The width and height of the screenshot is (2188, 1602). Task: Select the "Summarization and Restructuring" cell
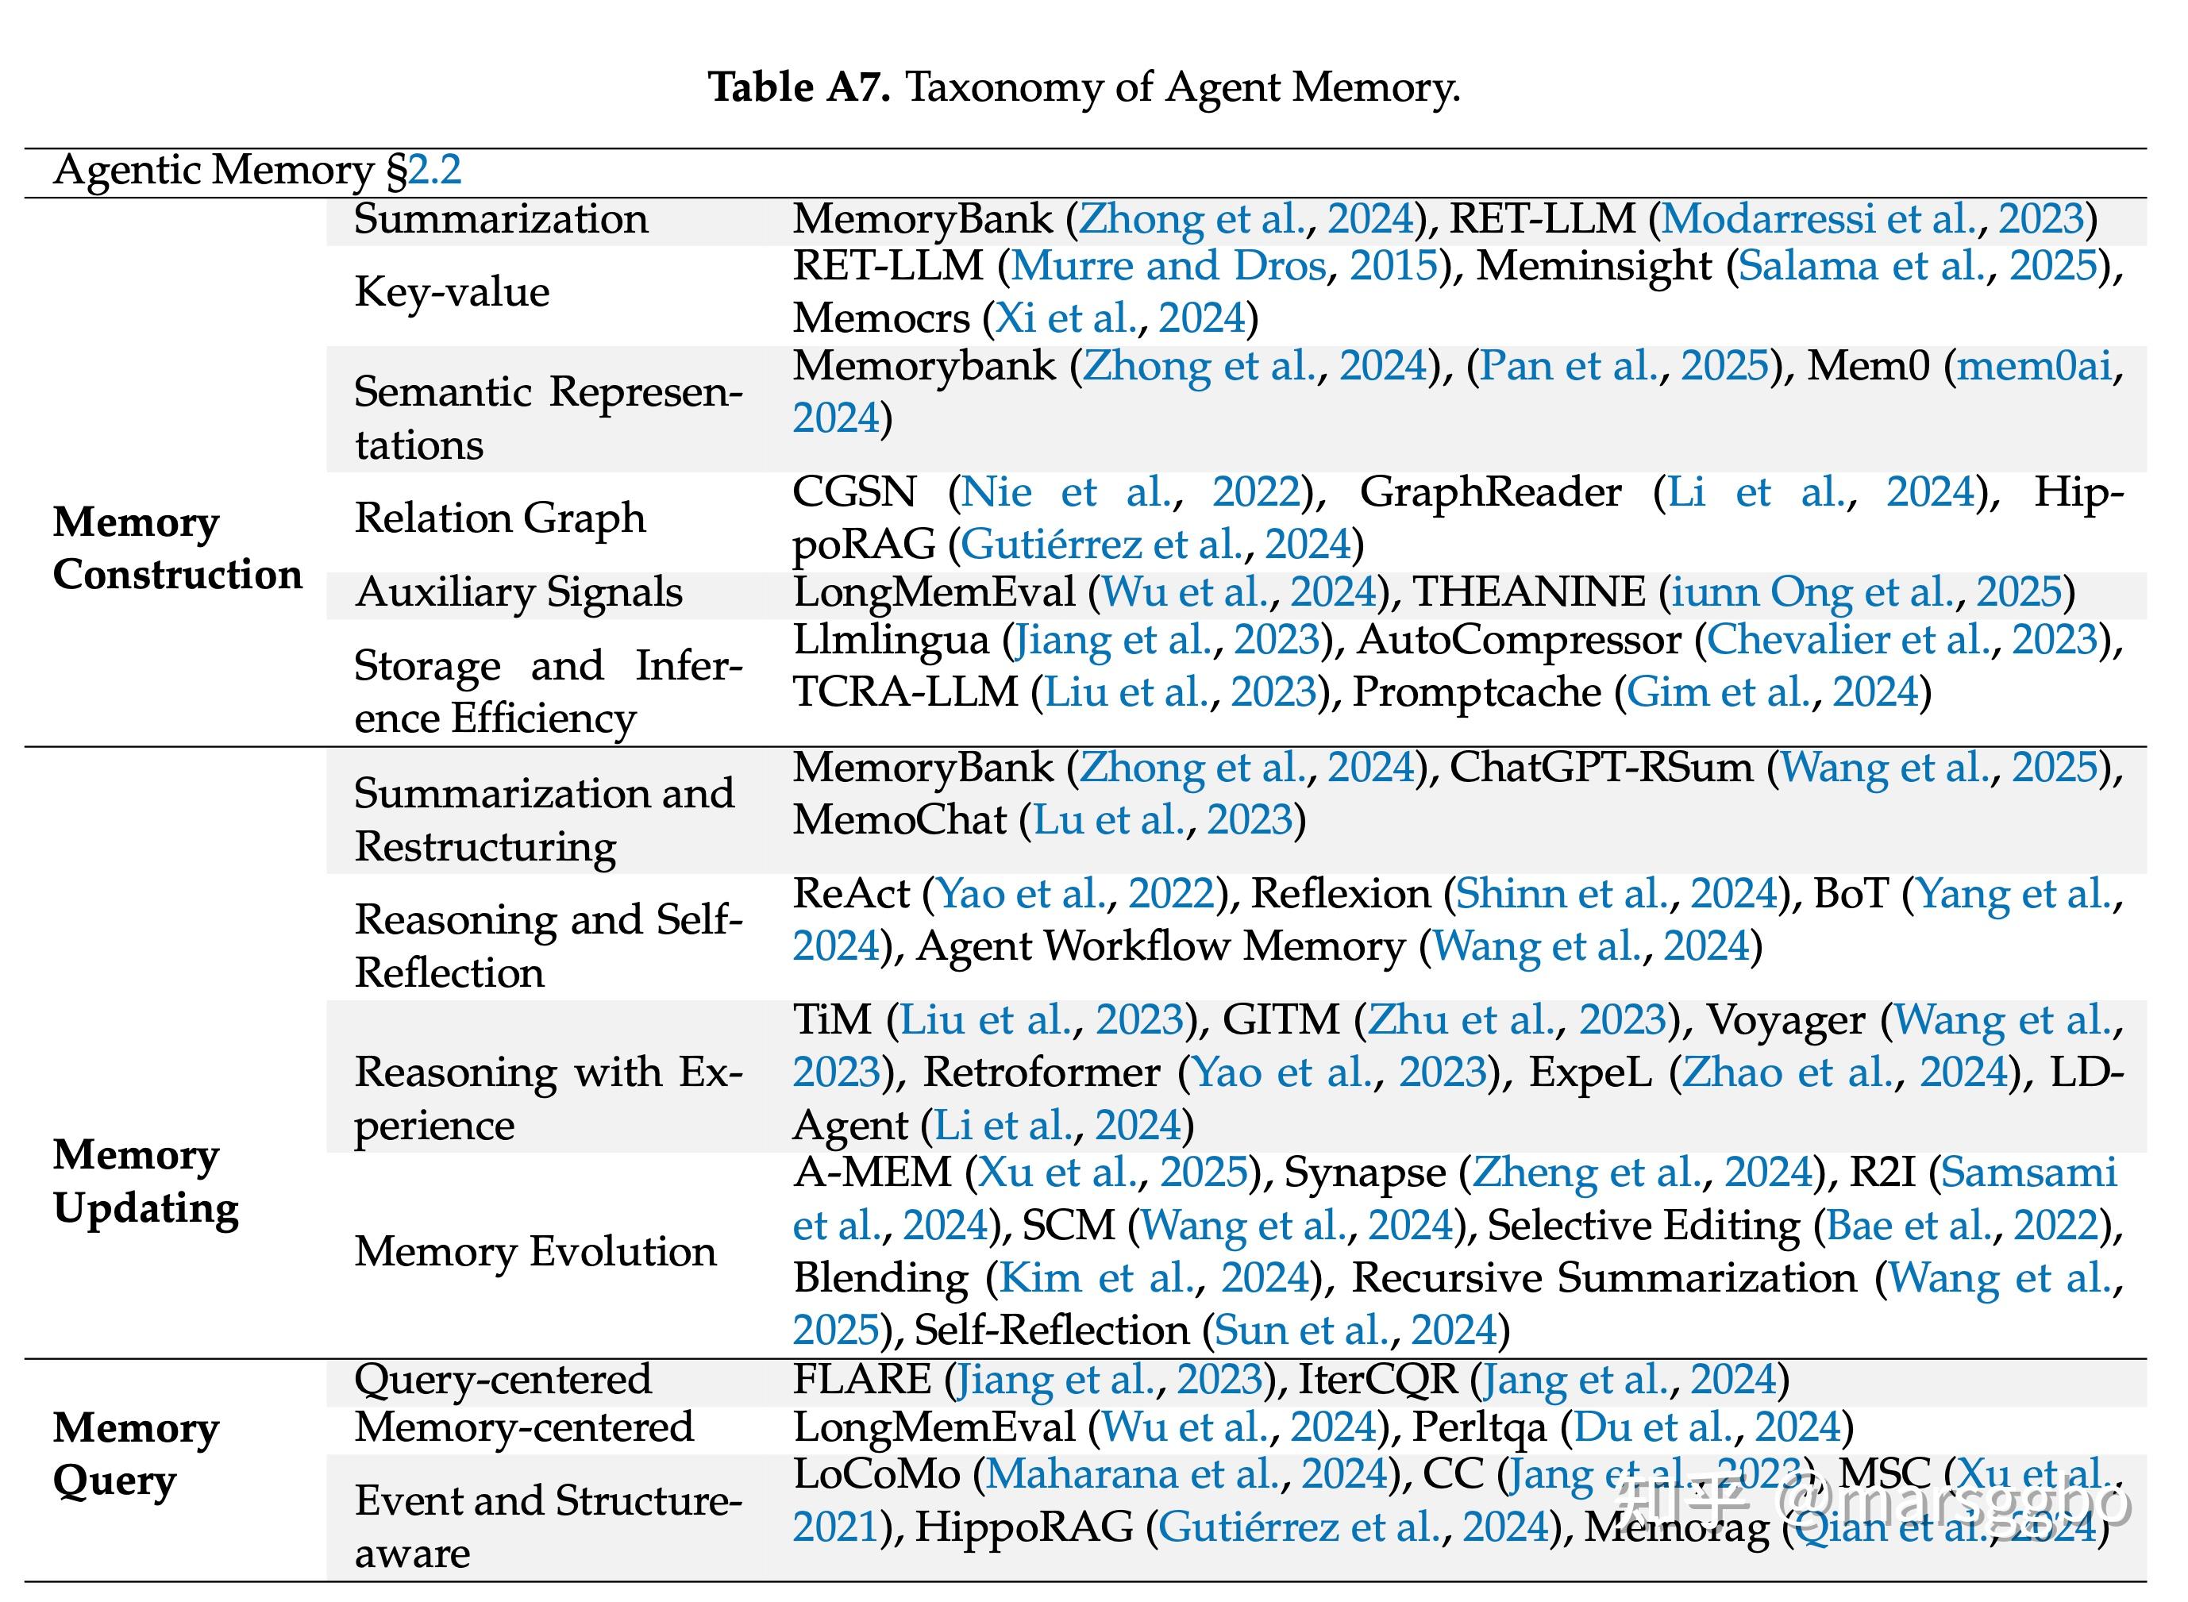point(544,820)
